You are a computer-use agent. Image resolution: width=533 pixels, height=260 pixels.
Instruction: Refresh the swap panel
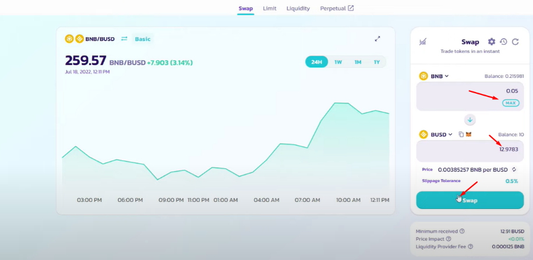(x=516, y=42)
